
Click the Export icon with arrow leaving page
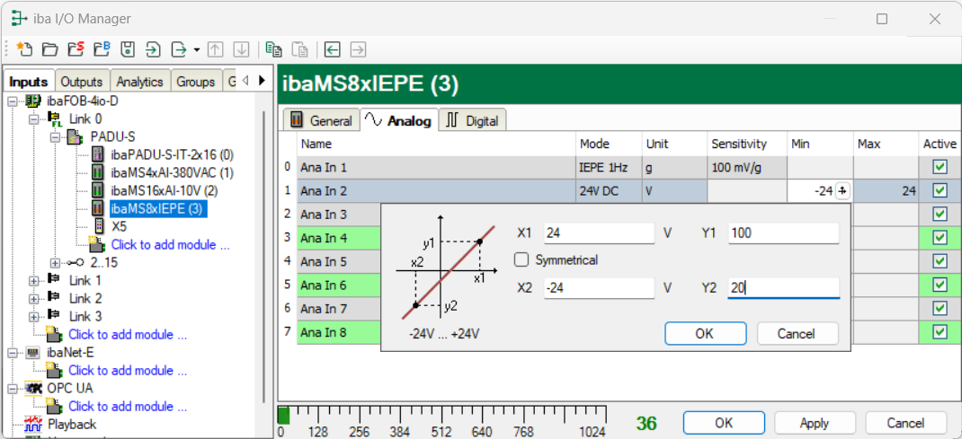179,49
